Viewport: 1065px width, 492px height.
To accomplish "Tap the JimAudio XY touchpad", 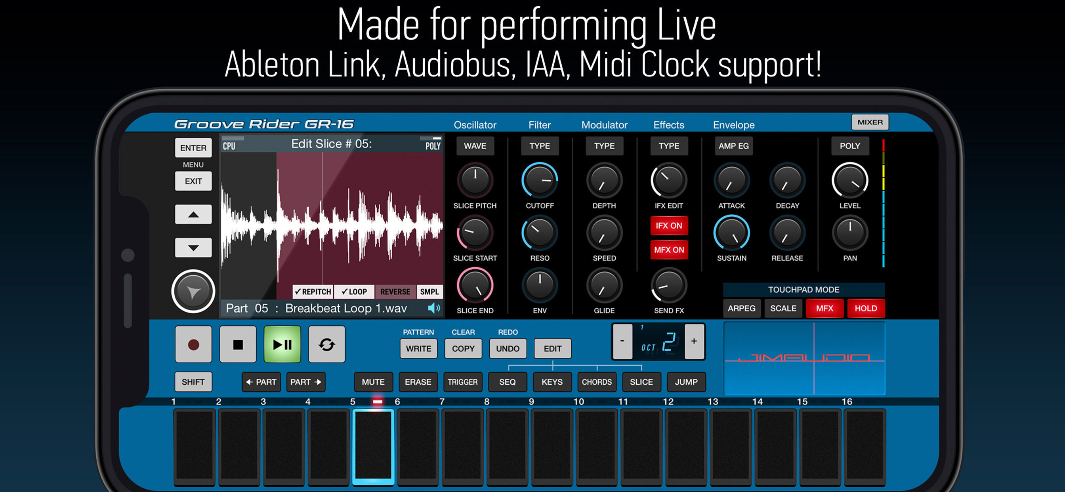I will pyautogui.click(x=804, y=359).
